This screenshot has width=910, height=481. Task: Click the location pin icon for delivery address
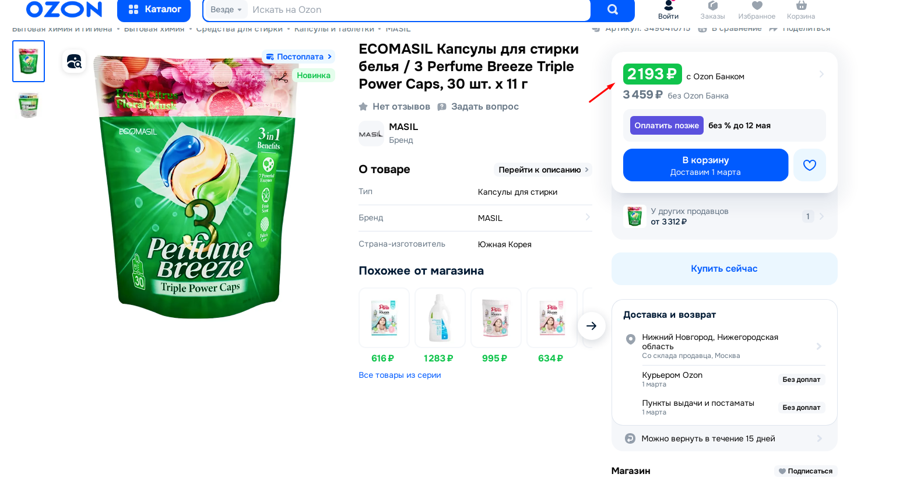click(630, 339)
